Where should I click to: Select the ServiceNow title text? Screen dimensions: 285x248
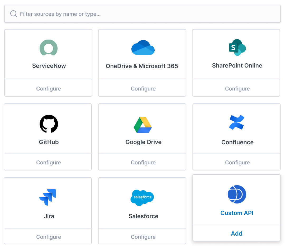click(x=49, y=66)
